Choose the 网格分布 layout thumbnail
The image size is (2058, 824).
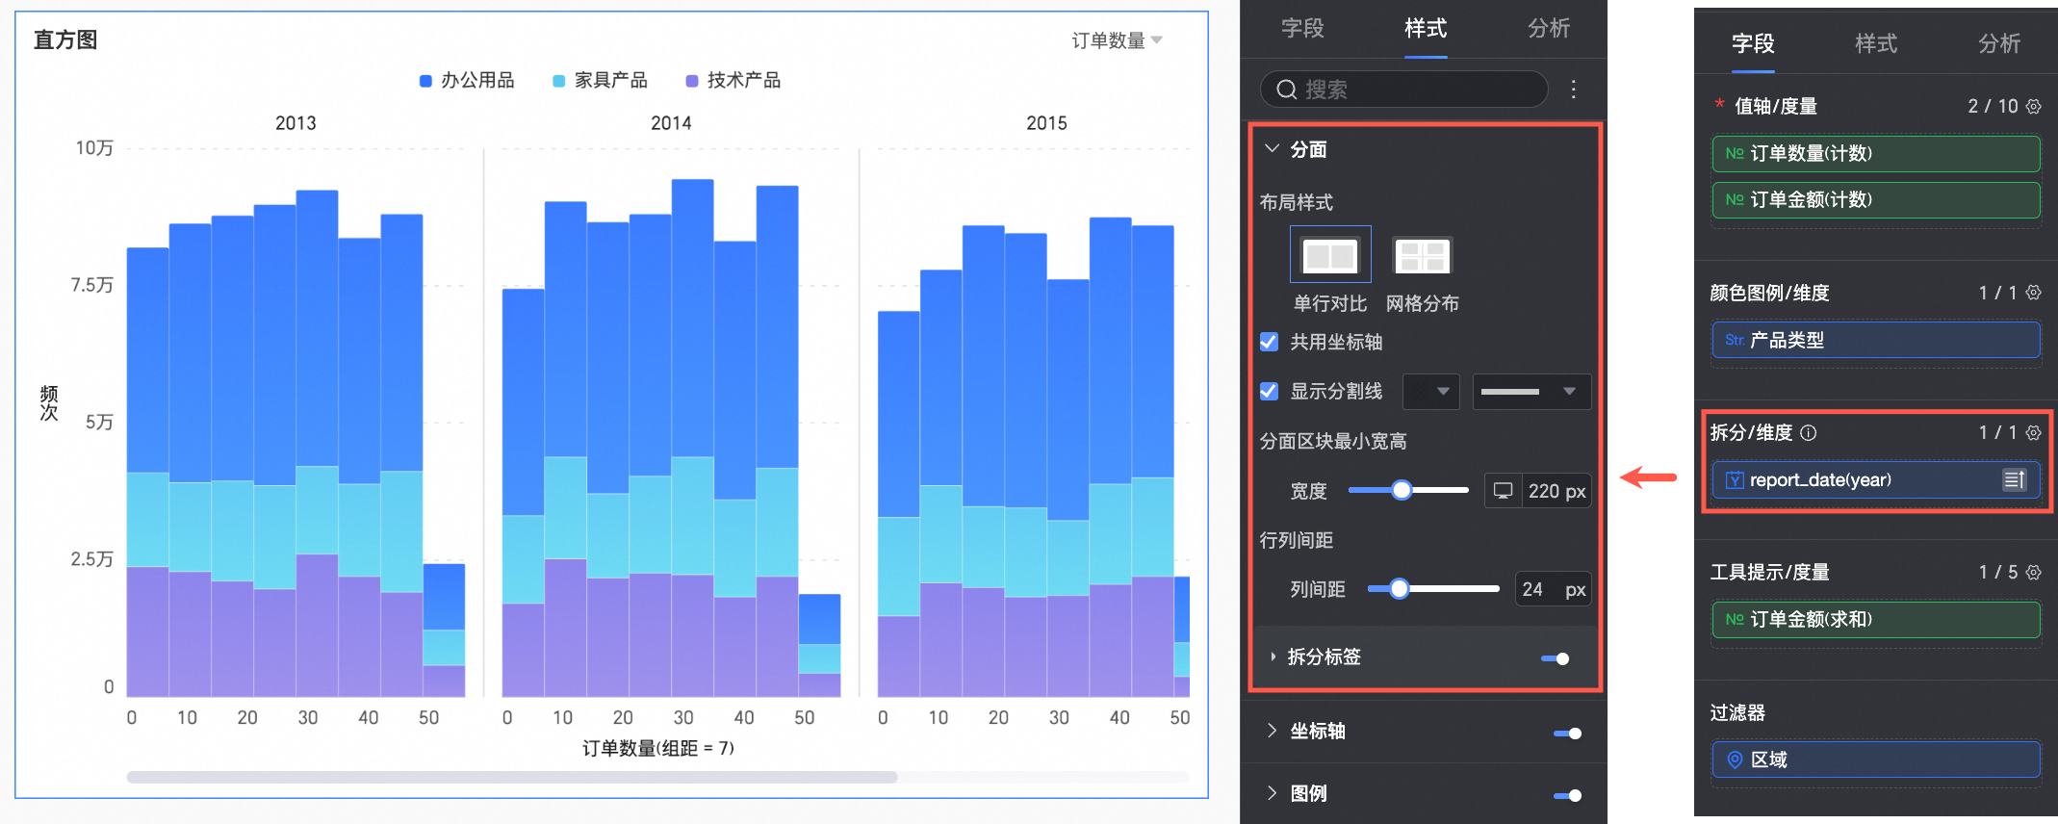(x=1422, y=255)
